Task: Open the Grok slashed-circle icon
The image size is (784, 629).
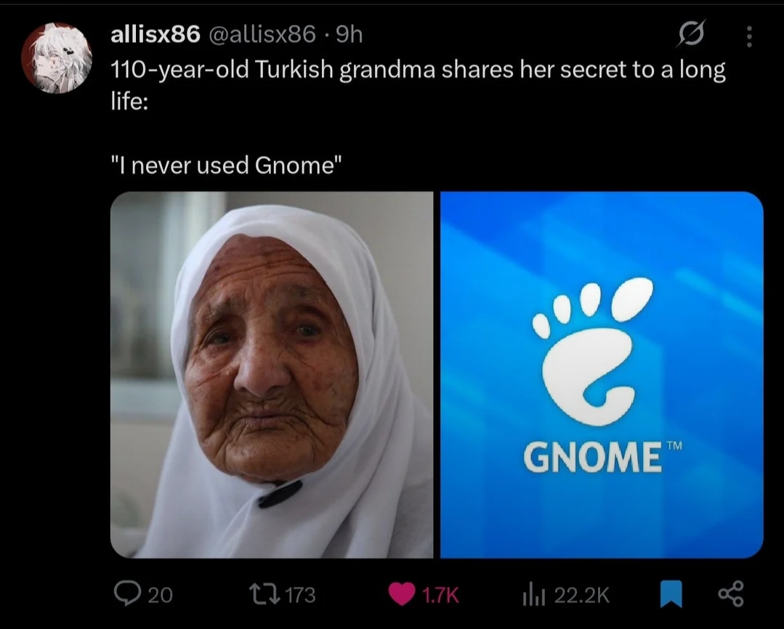Action: click(692, 33)
